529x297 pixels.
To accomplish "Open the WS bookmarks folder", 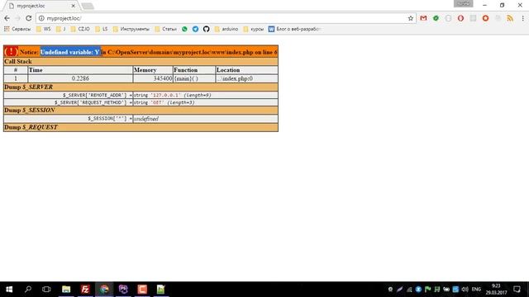I will click(x=44, y=29).
